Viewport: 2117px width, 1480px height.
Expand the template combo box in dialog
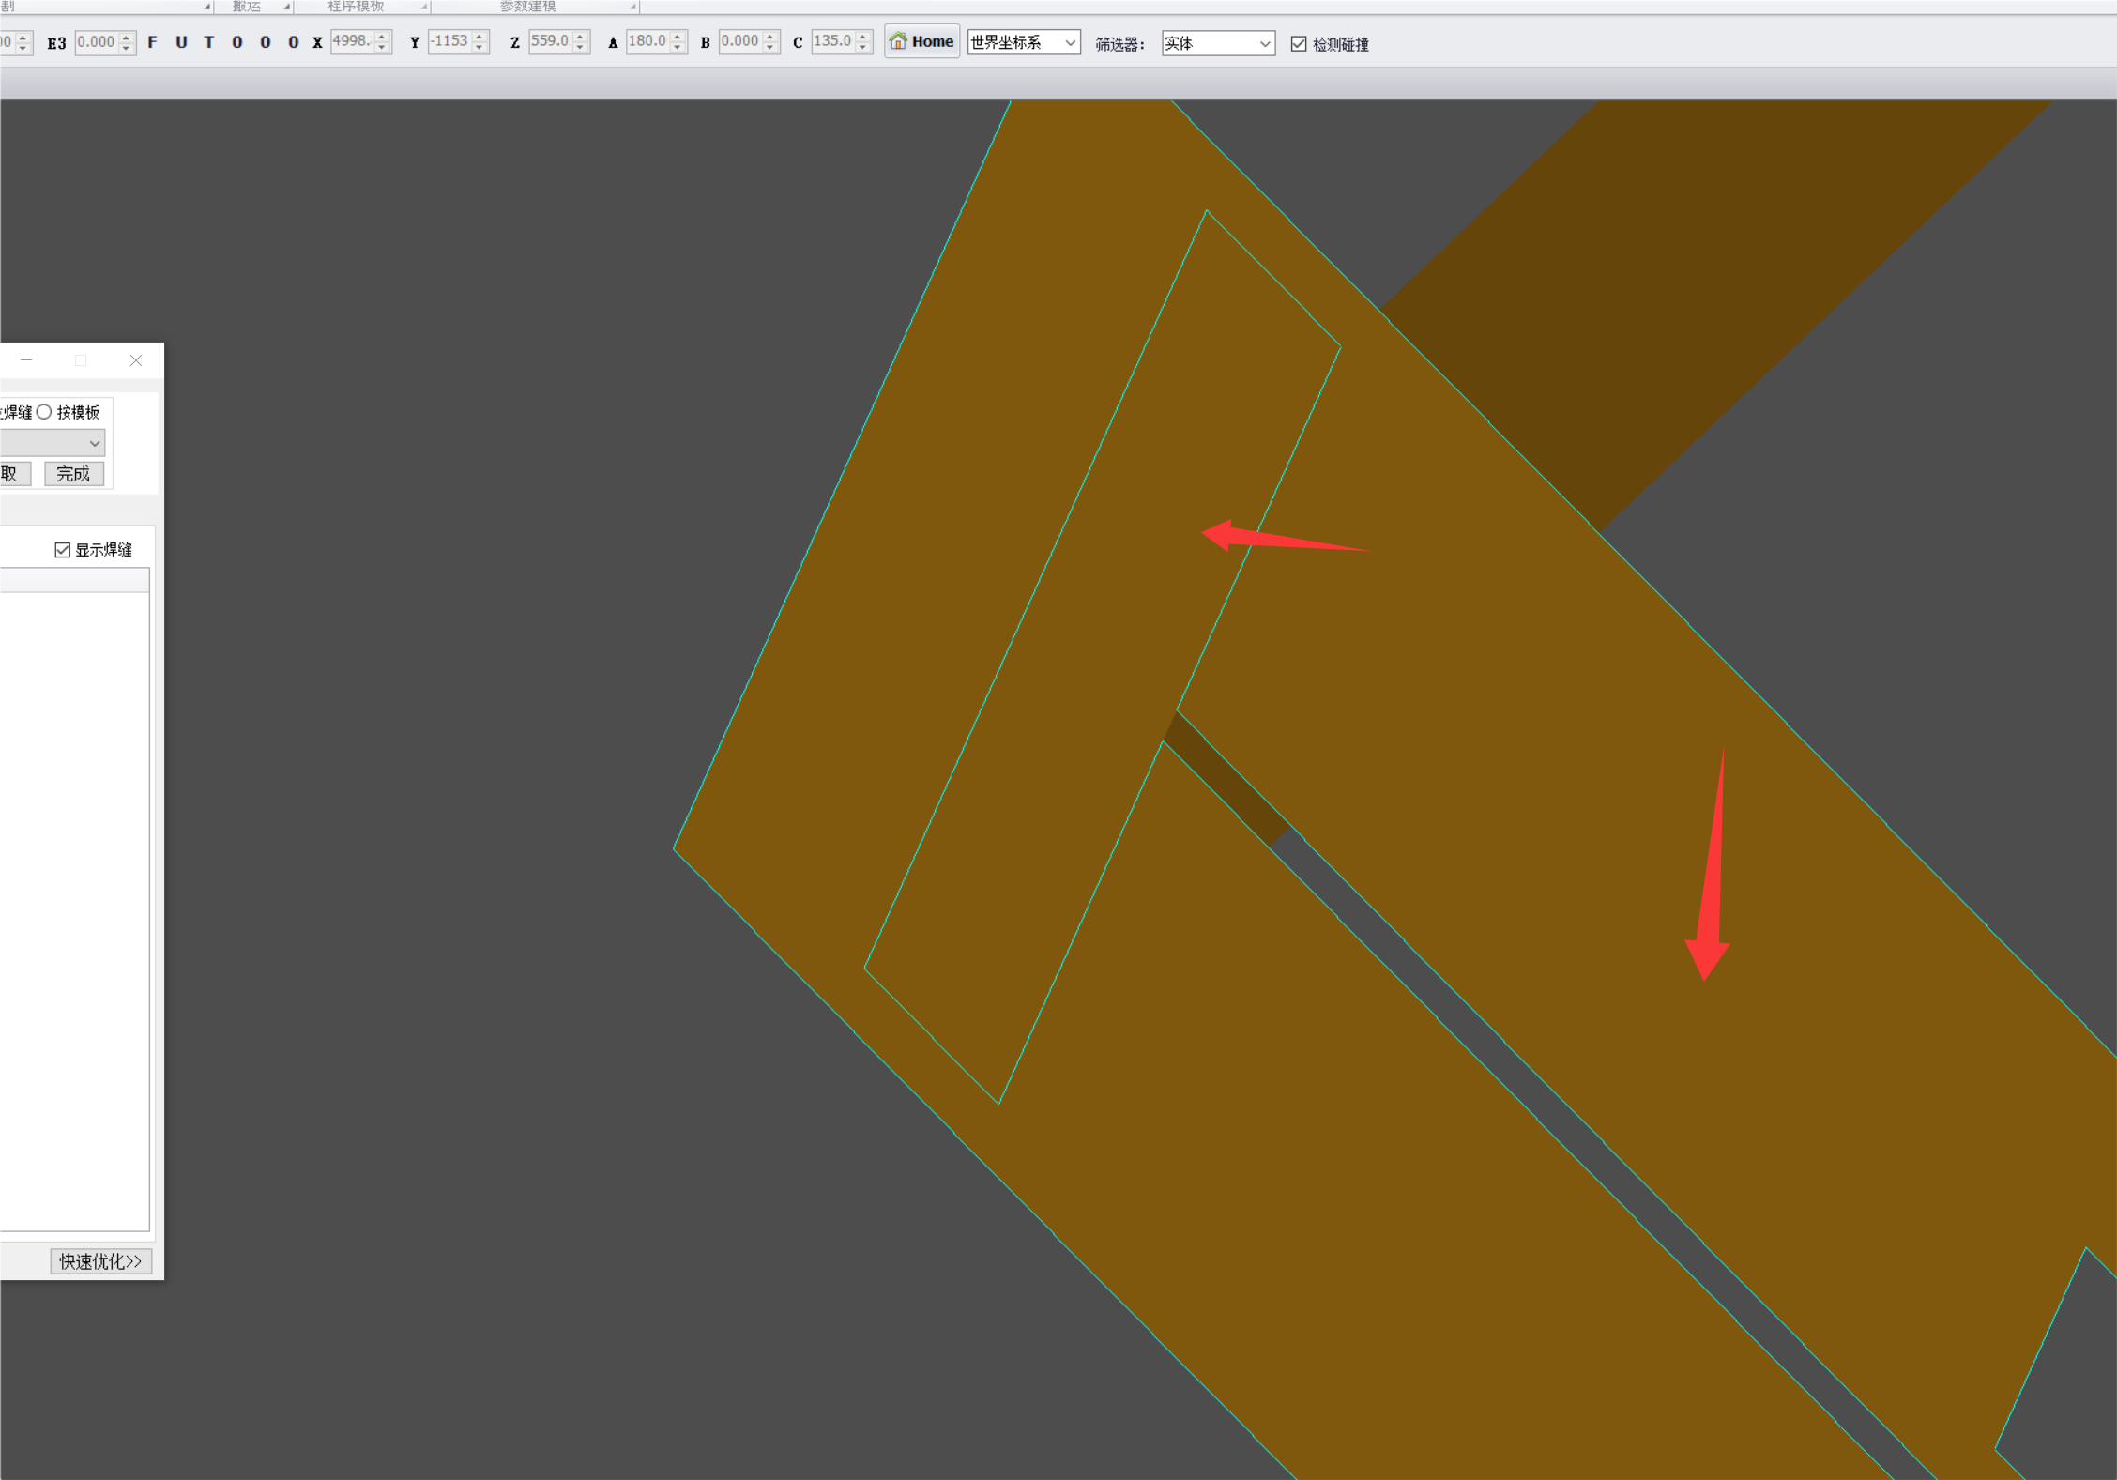[95, 443]
